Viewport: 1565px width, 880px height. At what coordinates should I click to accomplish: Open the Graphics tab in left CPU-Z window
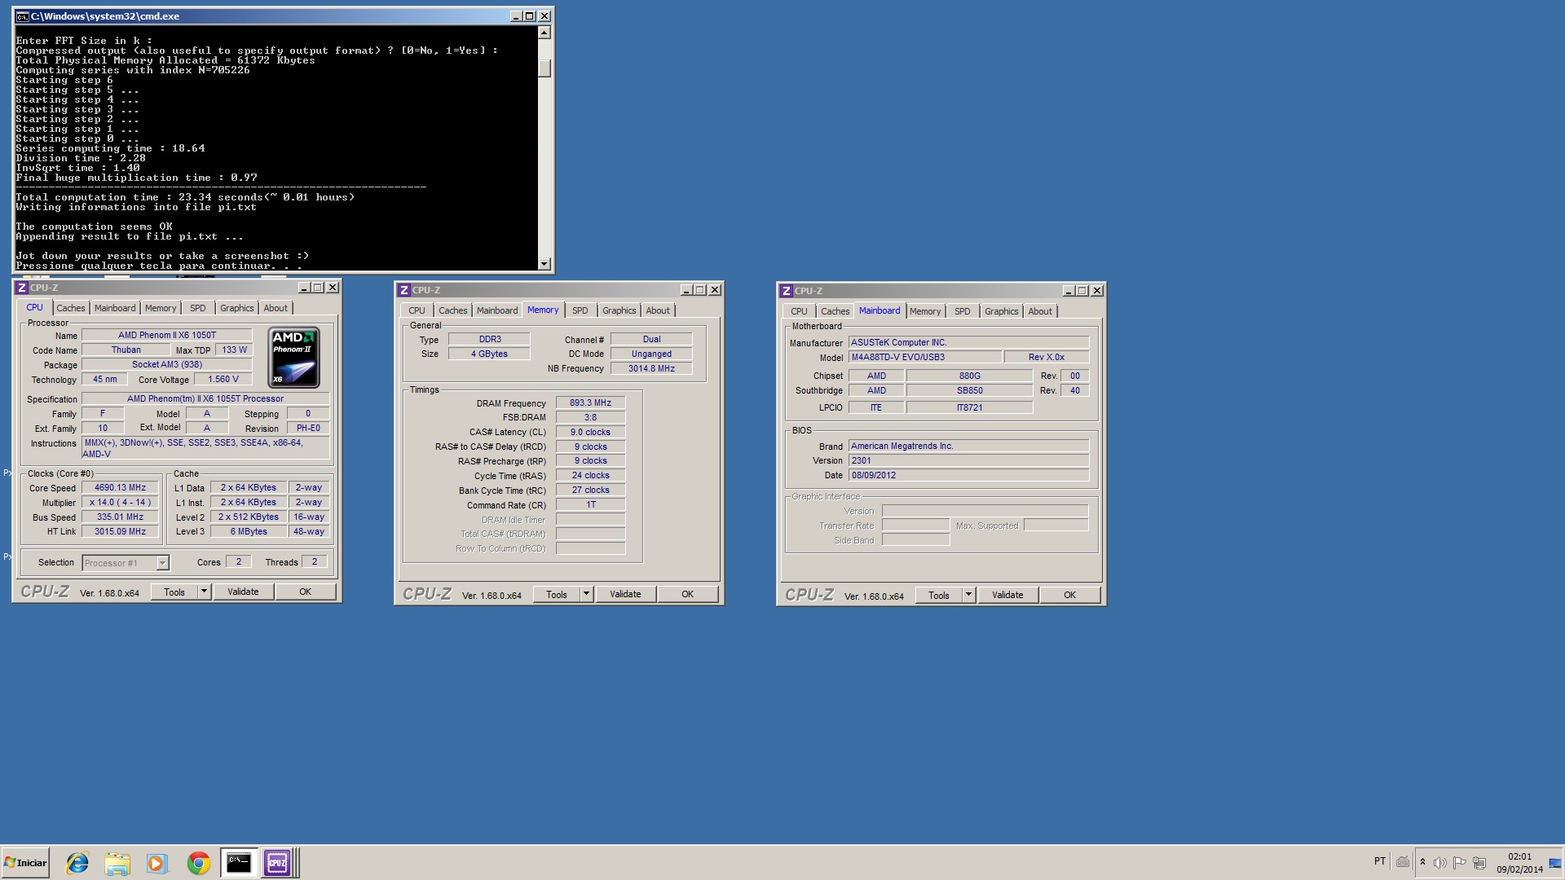coord(237,308)
